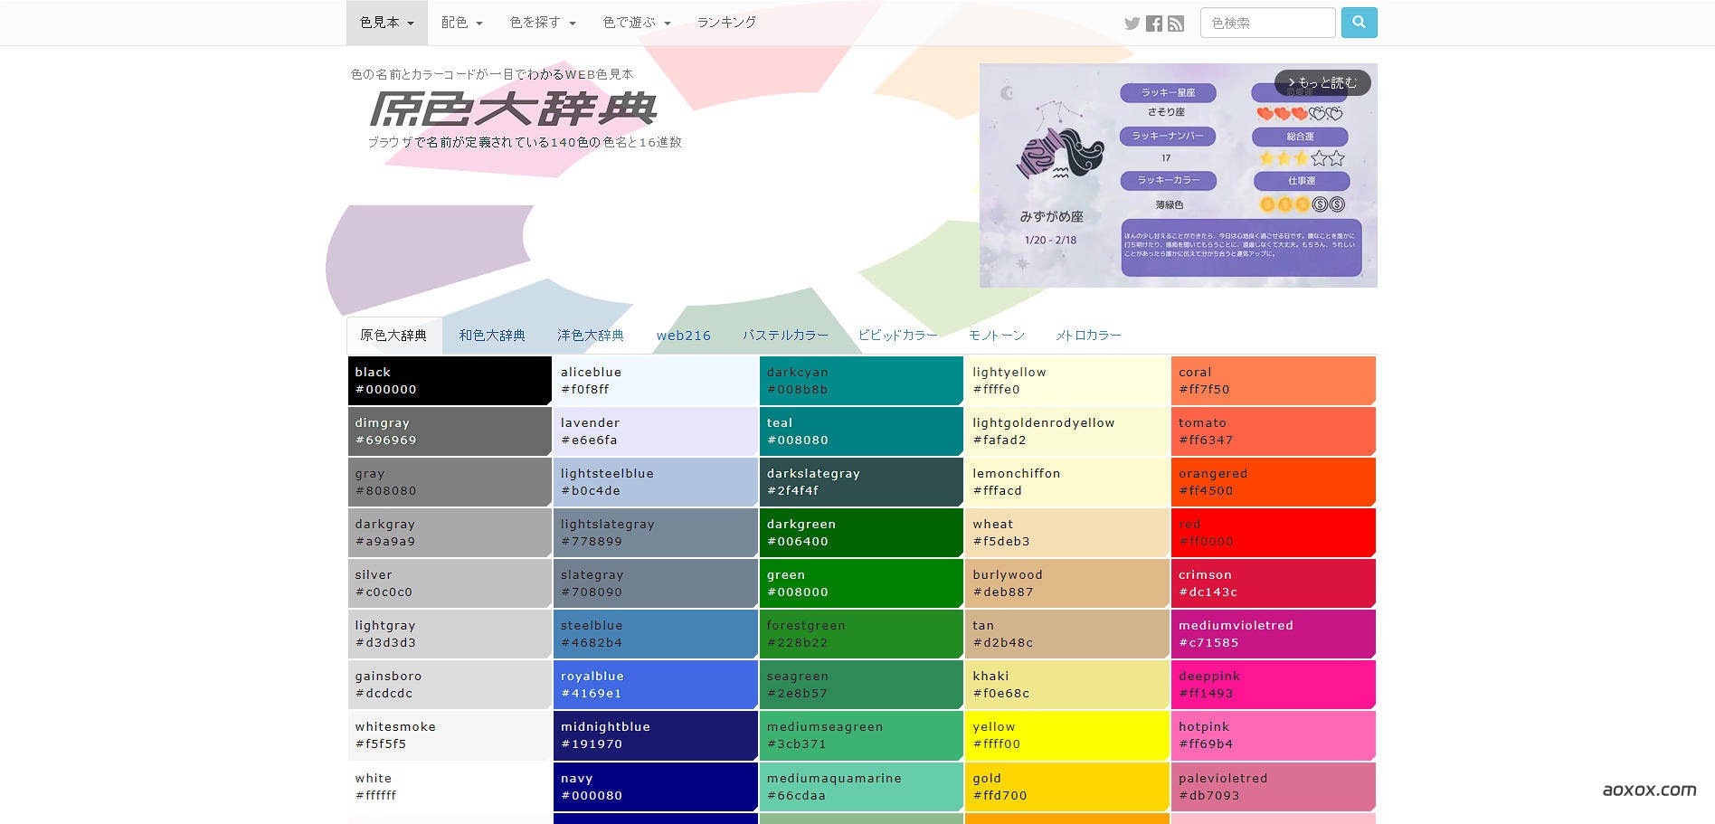Select the モノトーン tab
This screenshot has height=824, width=1715.
[996, 335]
